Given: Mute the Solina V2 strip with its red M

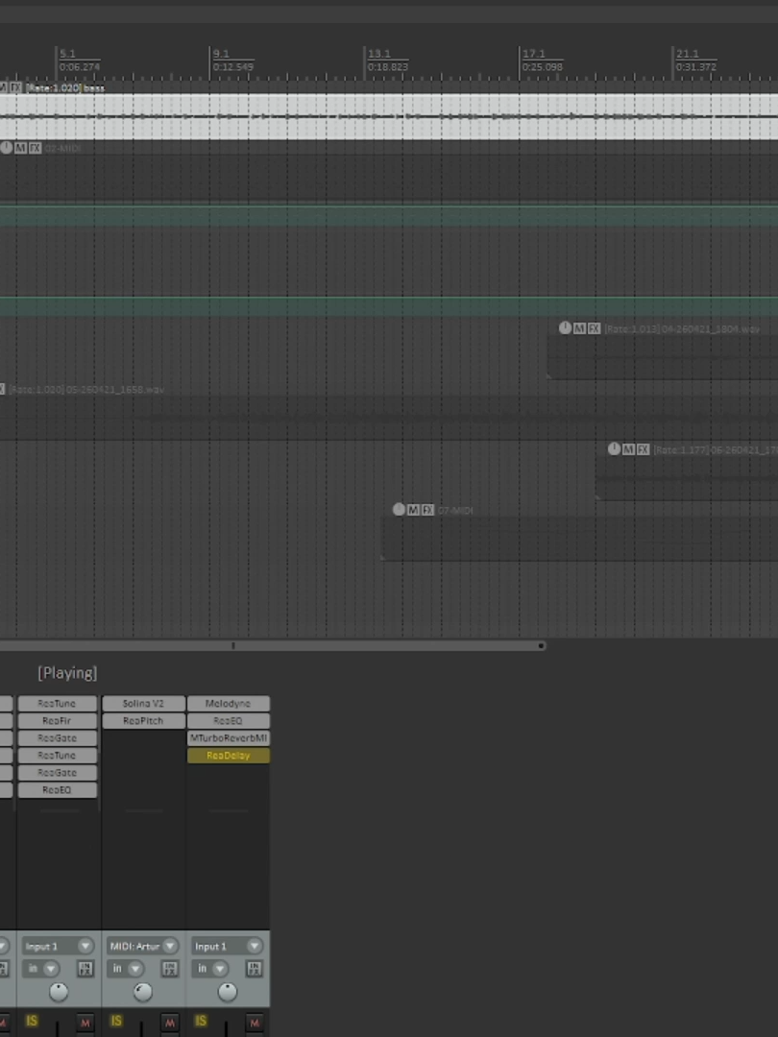Looking at the screenshot, I should point(169,1024).
